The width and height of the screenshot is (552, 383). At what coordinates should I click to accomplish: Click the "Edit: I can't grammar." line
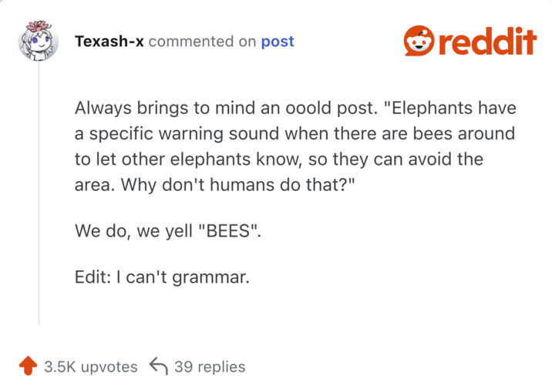point(162,277)
